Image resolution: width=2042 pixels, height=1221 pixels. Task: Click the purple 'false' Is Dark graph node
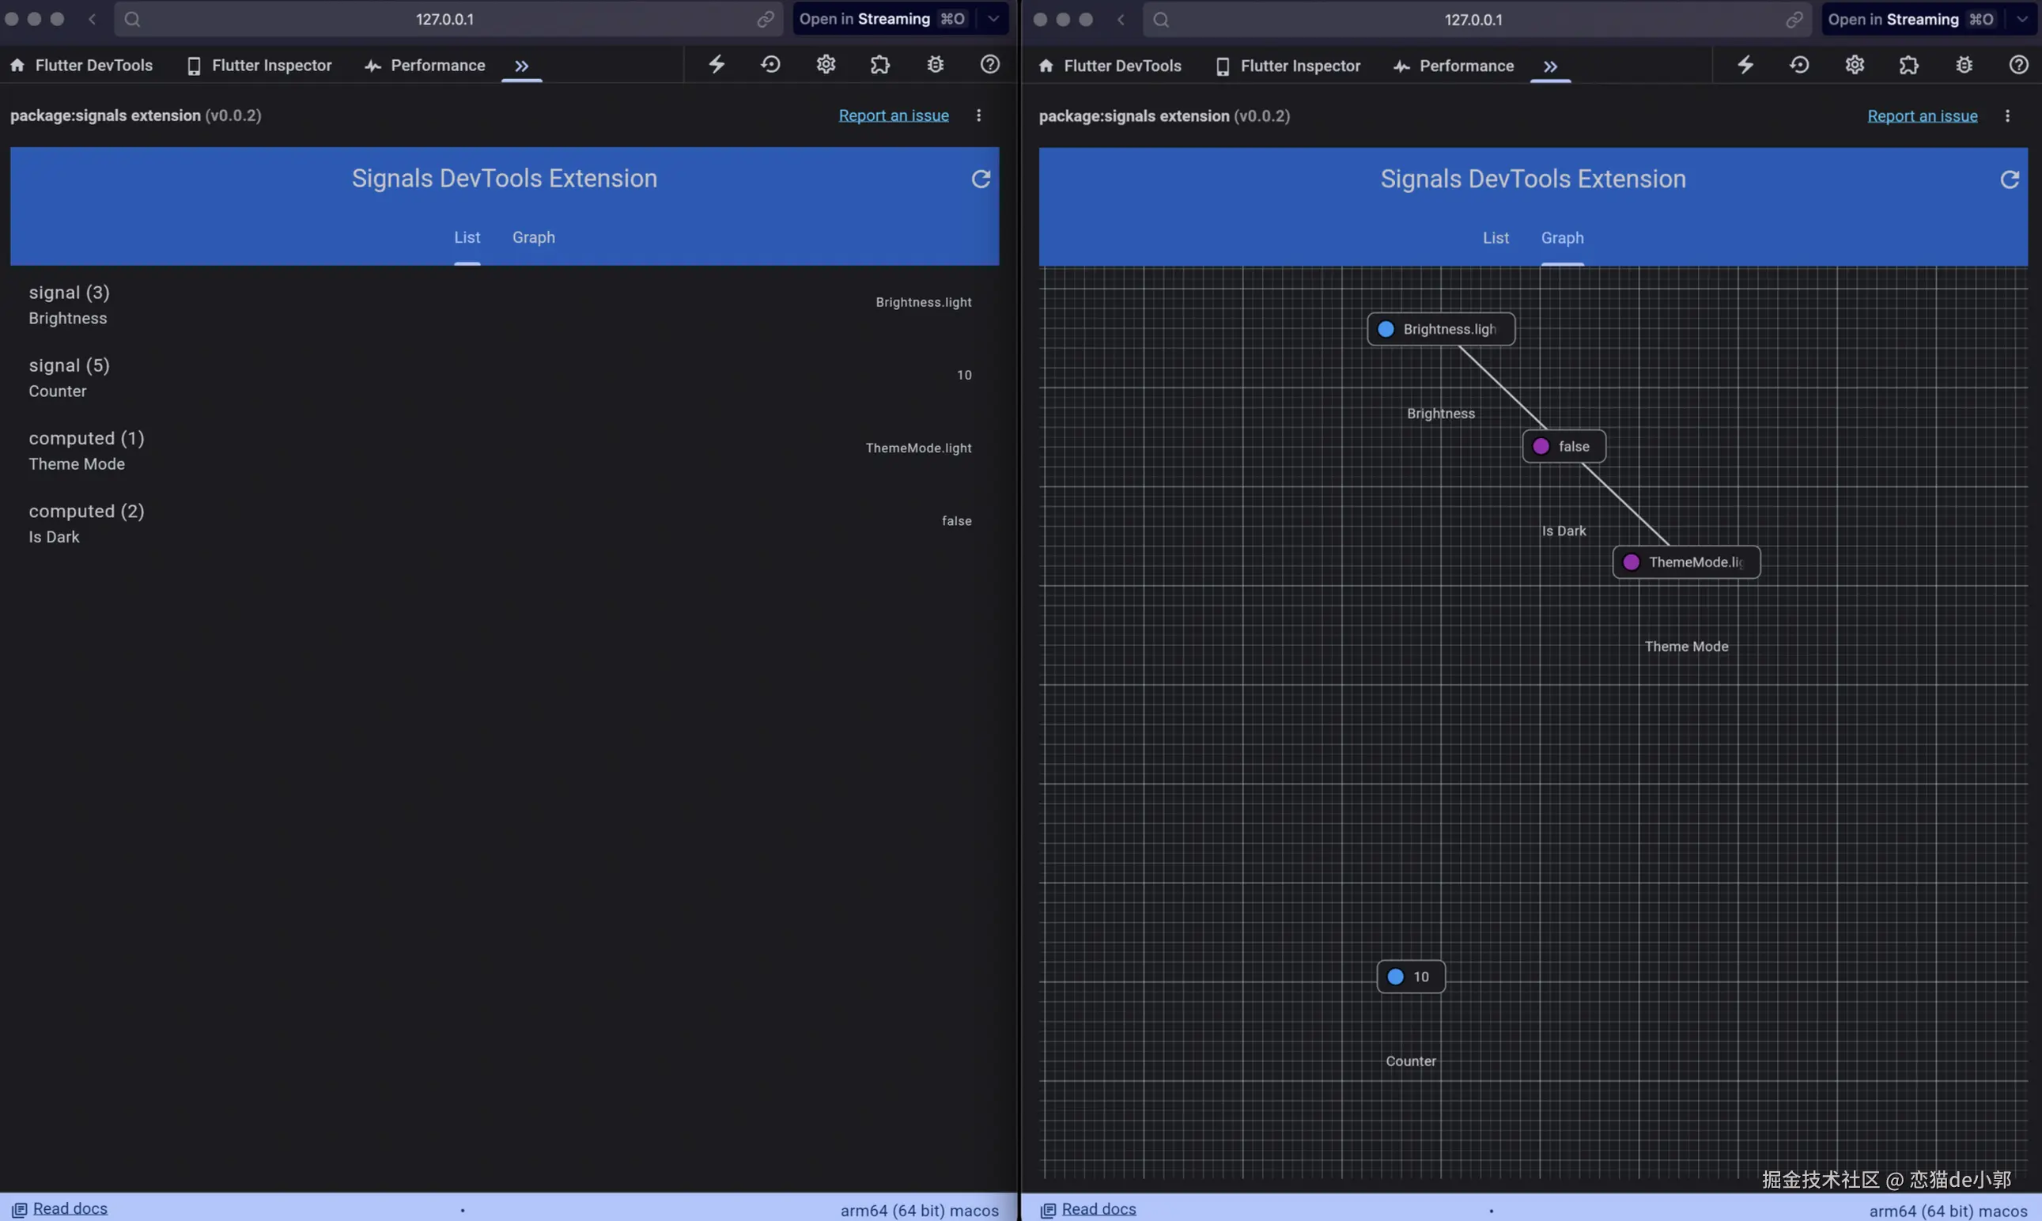(1564, 446)
